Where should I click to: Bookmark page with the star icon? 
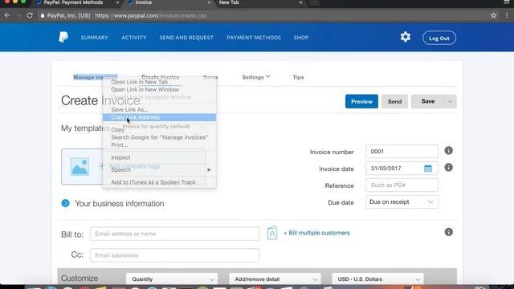click(493, 15)
